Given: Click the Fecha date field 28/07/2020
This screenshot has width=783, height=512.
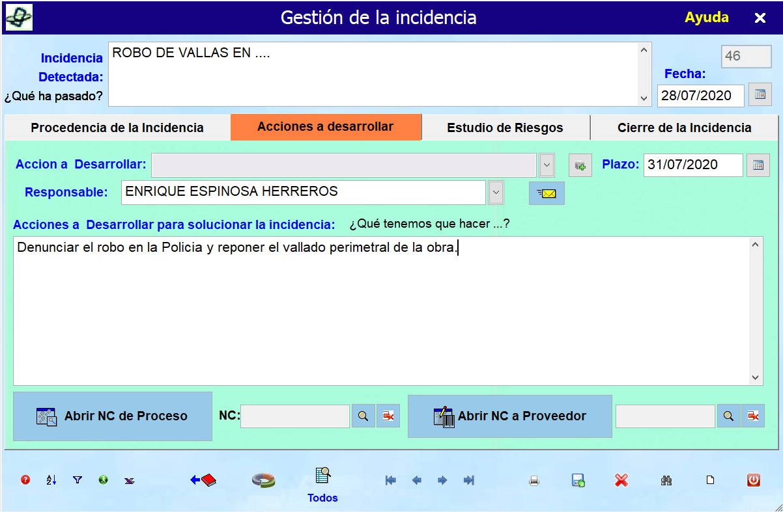Looking at the screenshot, I should click(701, 95).
